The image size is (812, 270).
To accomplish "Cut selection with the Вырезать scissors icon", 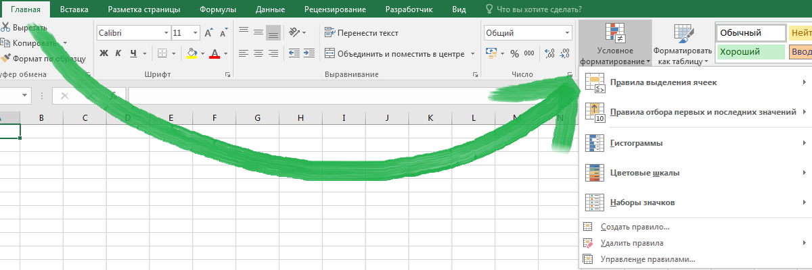I will tap(5, 27).
